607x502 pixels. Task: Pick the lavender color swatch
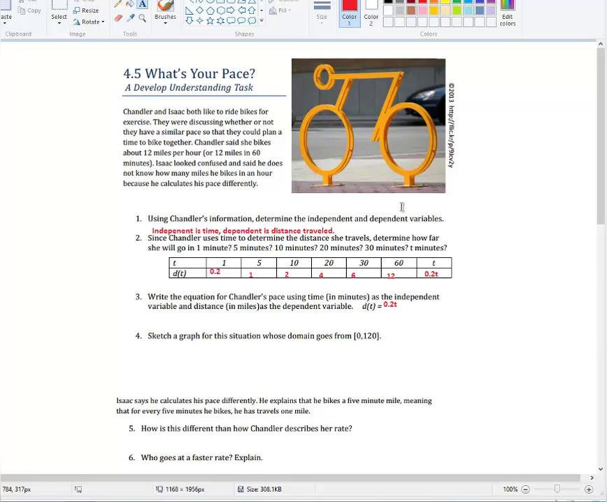coord(491,10)
